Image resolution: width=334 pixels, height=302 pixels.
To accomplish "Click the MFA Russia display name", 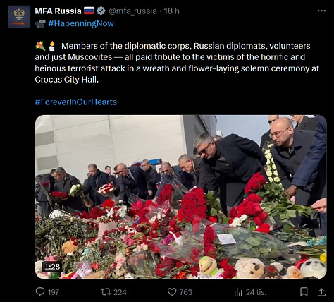I will click(58, 11).
